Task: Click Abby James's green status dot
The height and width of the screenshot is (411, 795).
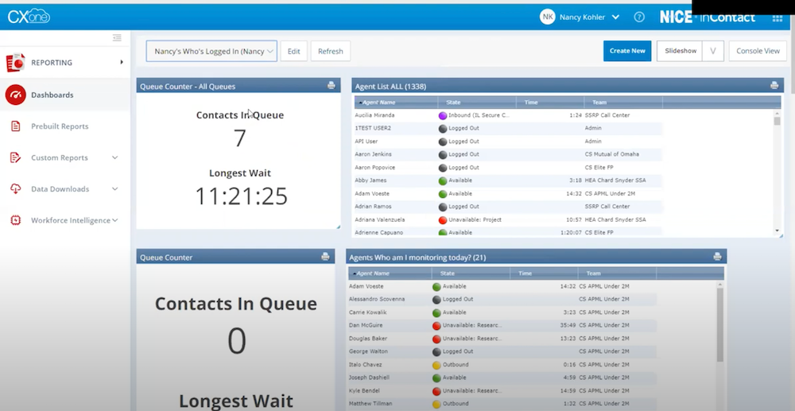Action: tap(443, 180)
